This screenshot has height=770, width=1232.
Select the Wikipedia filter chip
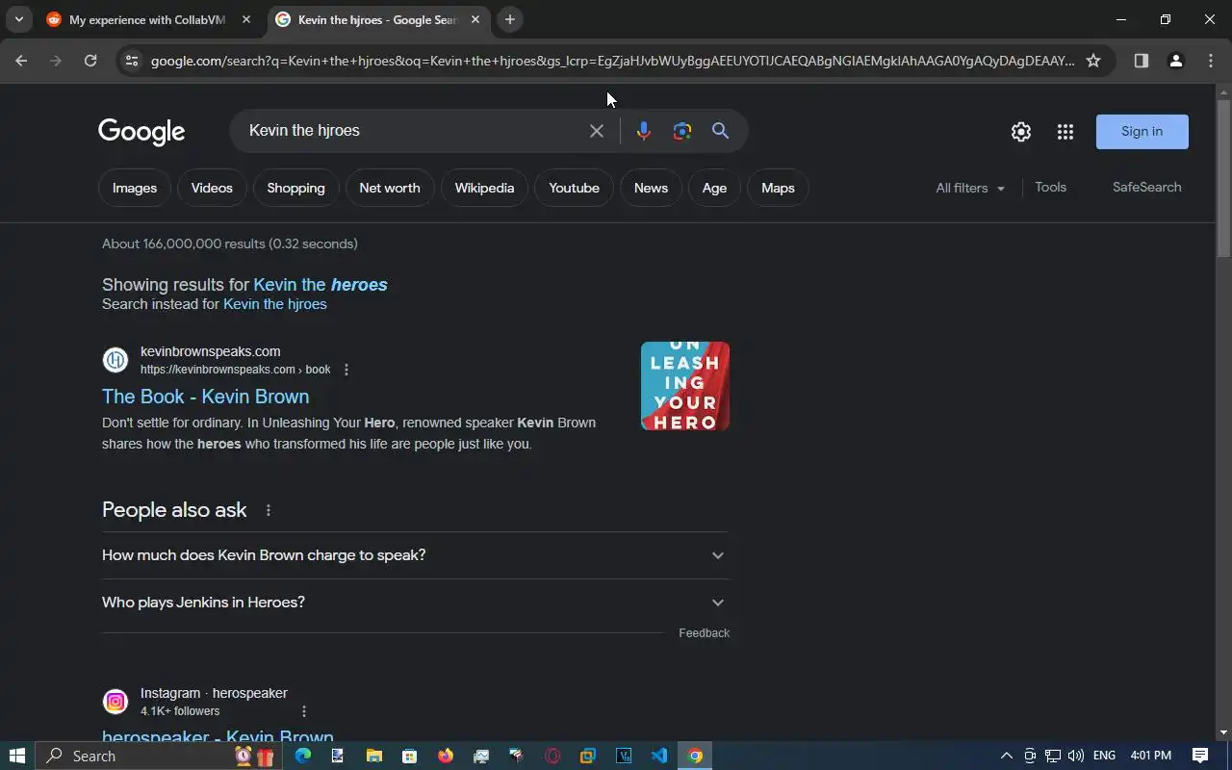point(484,188)
